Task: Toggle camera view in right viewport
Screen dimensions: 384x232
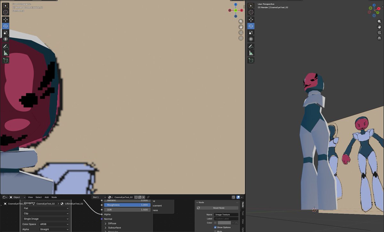Action: tap(379, 33)
